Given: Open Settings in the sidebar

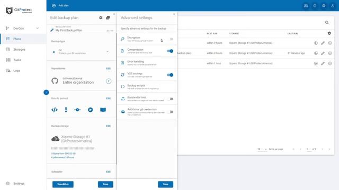Looking at the screenshot, I should (19, 184).
